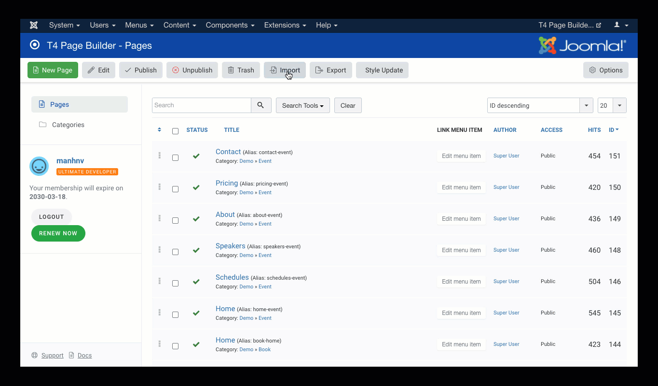Select checkbox for Speakers page
Viewport: 658px width, 386px height.
click(175, 252)
